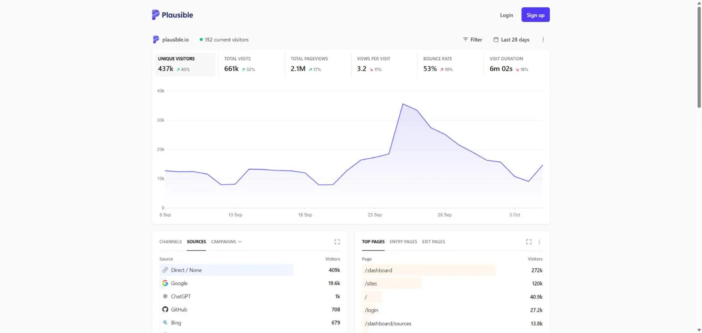Expand the Campaigns dropdown
This screenshot has height=333, width=702.
click(227, 242)
